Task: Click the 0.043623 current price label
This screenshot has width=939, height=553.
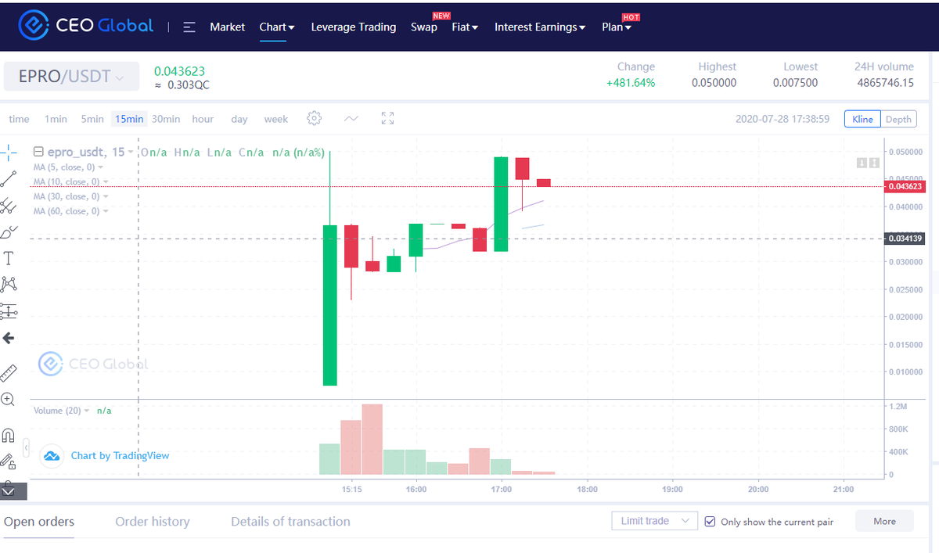Action: pyautogui.click(x=905, y=186)
